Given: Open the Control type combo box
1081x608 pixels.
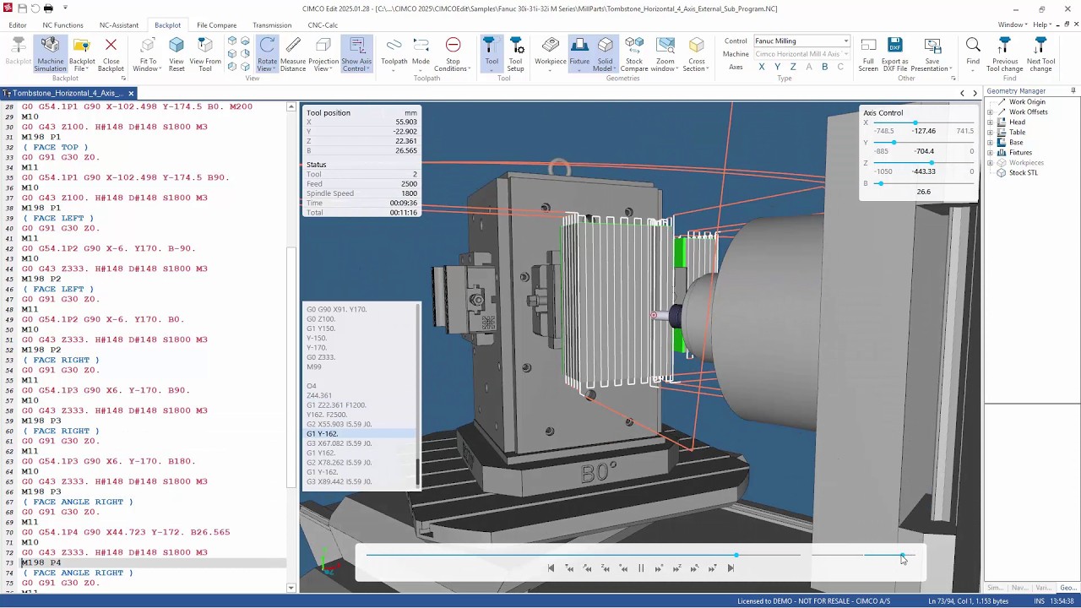Looking at the screenshot, I should click(801, 41).
